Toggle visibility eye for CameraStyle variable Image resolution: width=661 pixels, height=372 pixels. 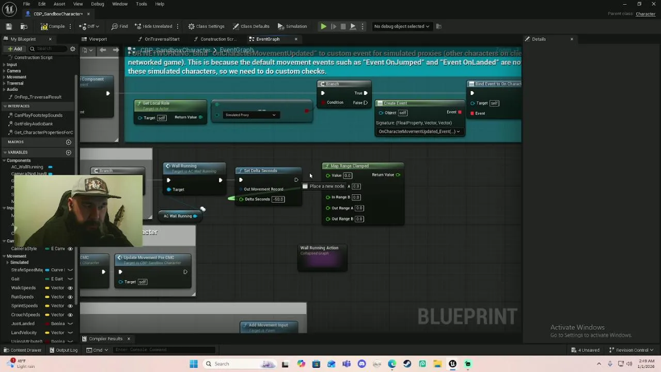[x=70, y=249]
